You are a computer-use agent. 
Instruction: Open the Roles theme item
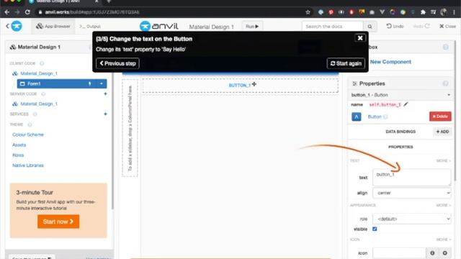18,155
